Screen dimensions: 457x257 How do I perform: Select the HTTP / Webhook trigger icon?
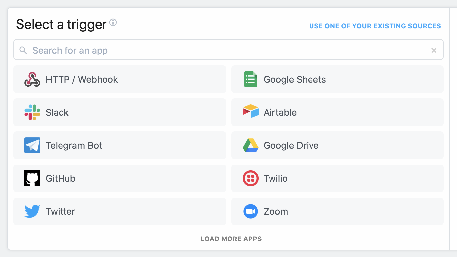[x=32, y=79]
